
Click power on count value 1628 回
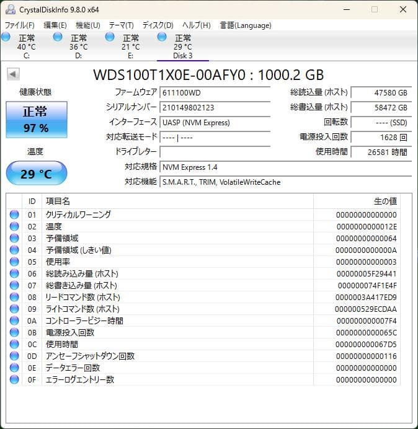click(x=381, y=137)
